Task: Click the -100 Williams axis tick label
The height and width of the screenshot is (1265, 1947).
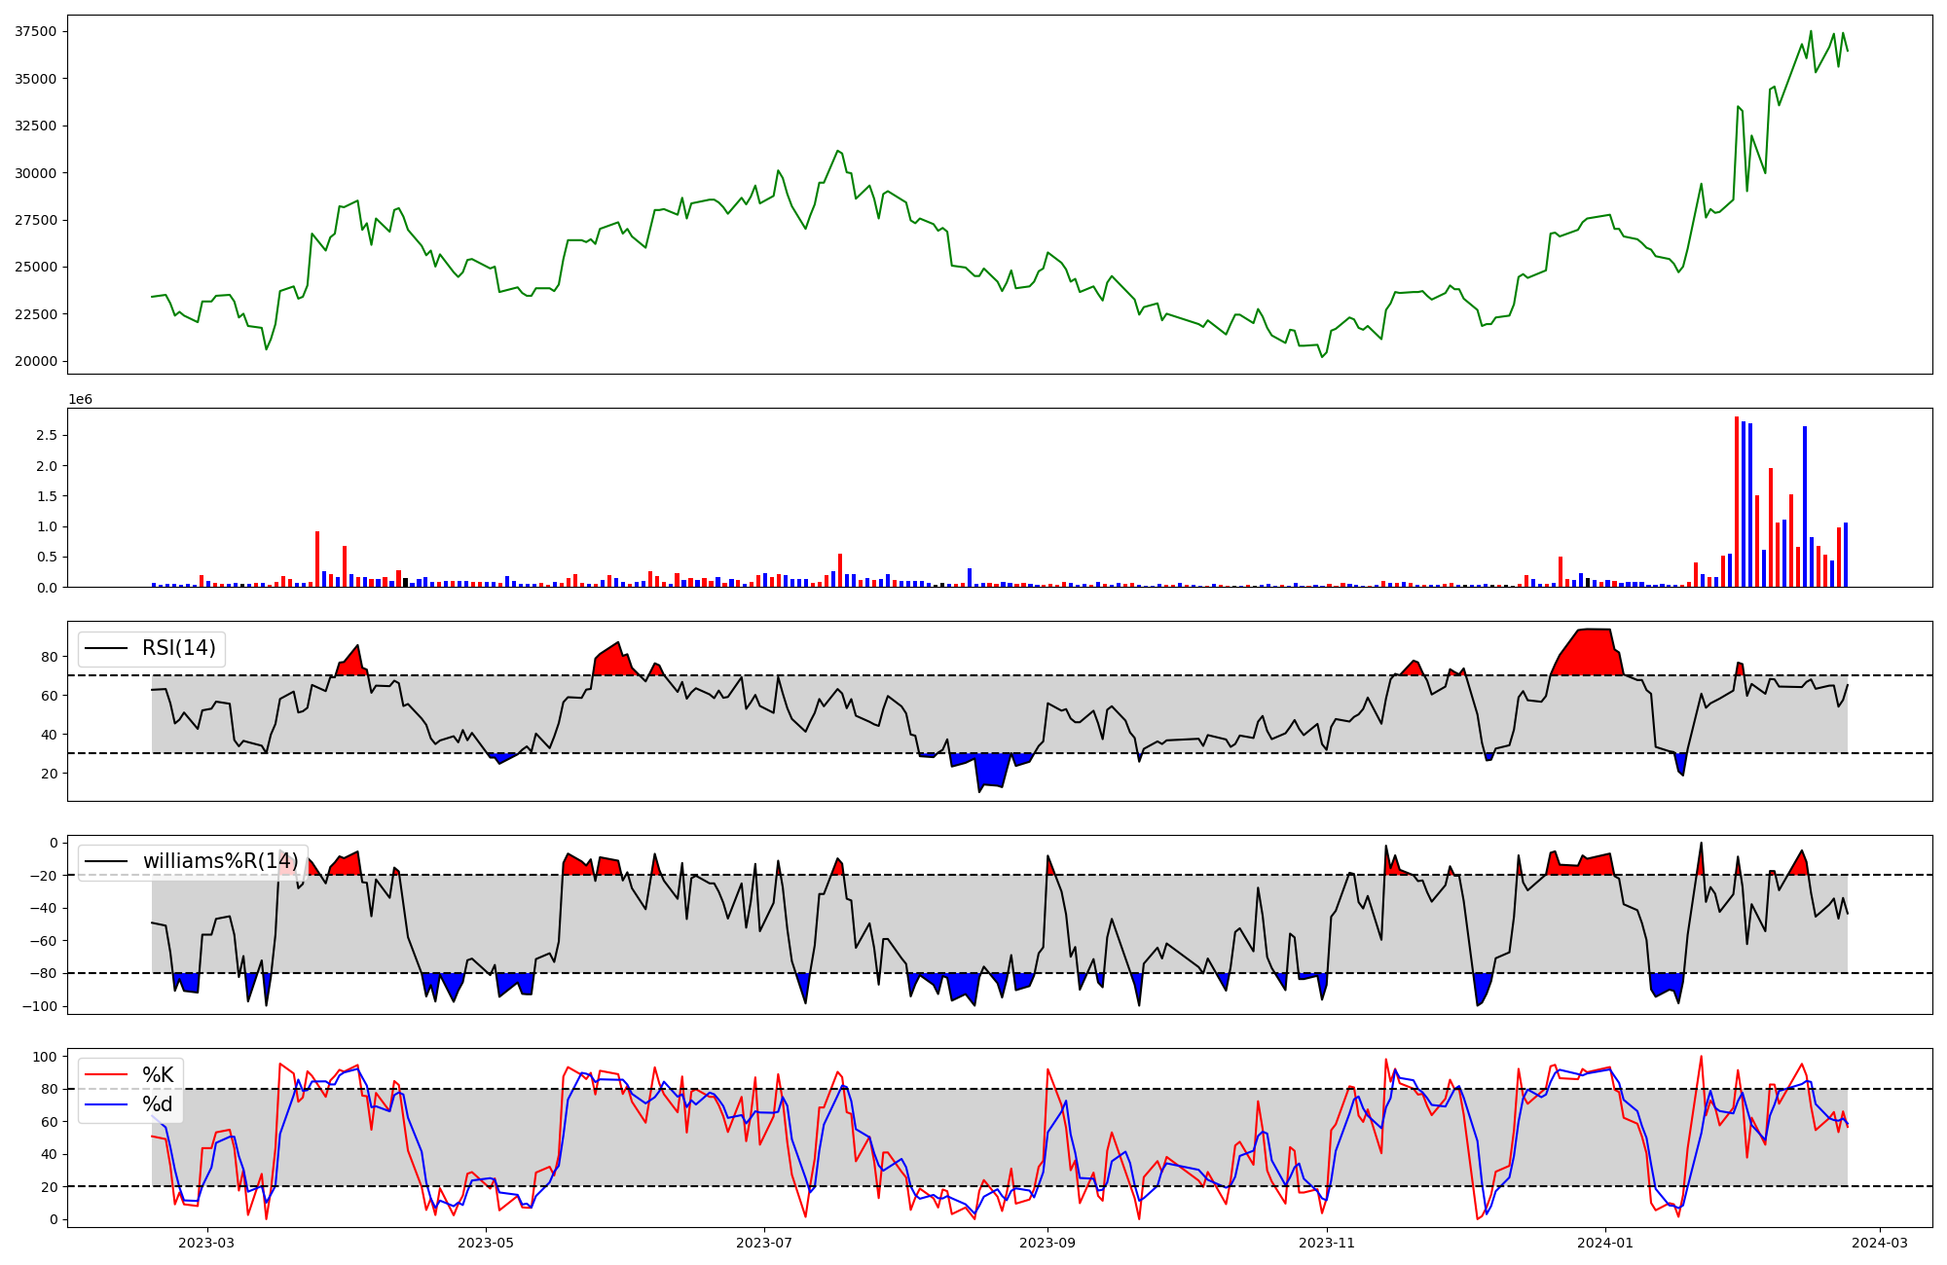Action: tap(40, 1006)
